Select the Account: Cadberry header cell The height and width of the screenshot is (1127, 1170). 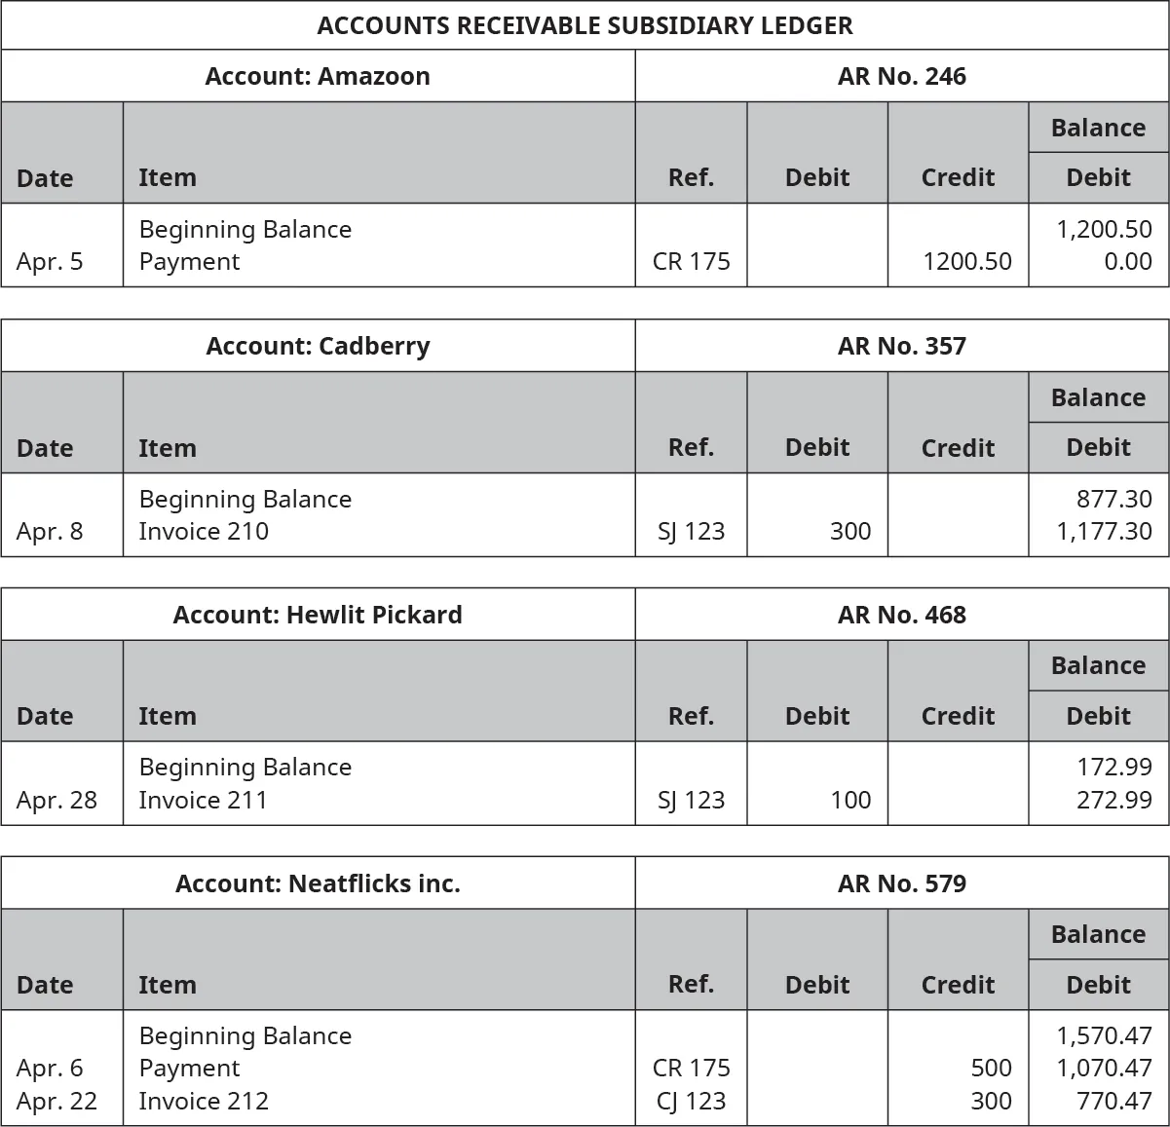tap(318, 346)
